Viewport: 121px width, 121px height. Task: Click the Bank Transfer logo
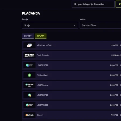pyautogui.click(x=29, y=55)
